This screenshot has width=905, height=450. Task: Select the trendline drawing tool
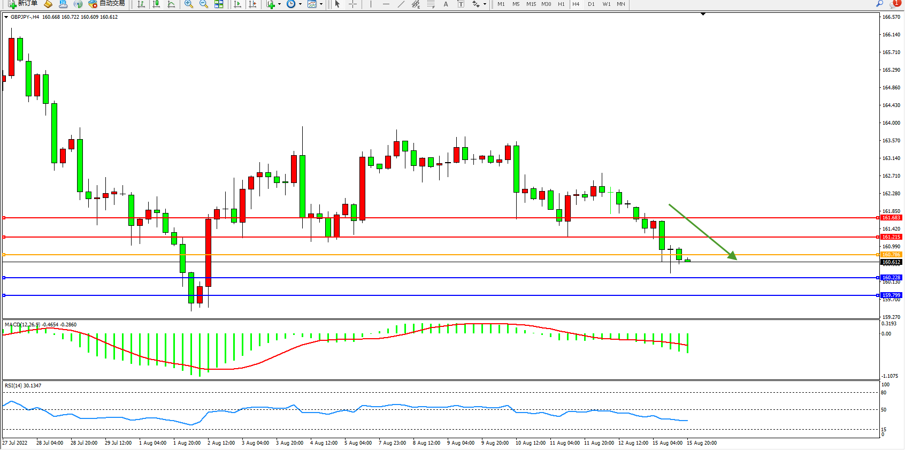(401, 4)
